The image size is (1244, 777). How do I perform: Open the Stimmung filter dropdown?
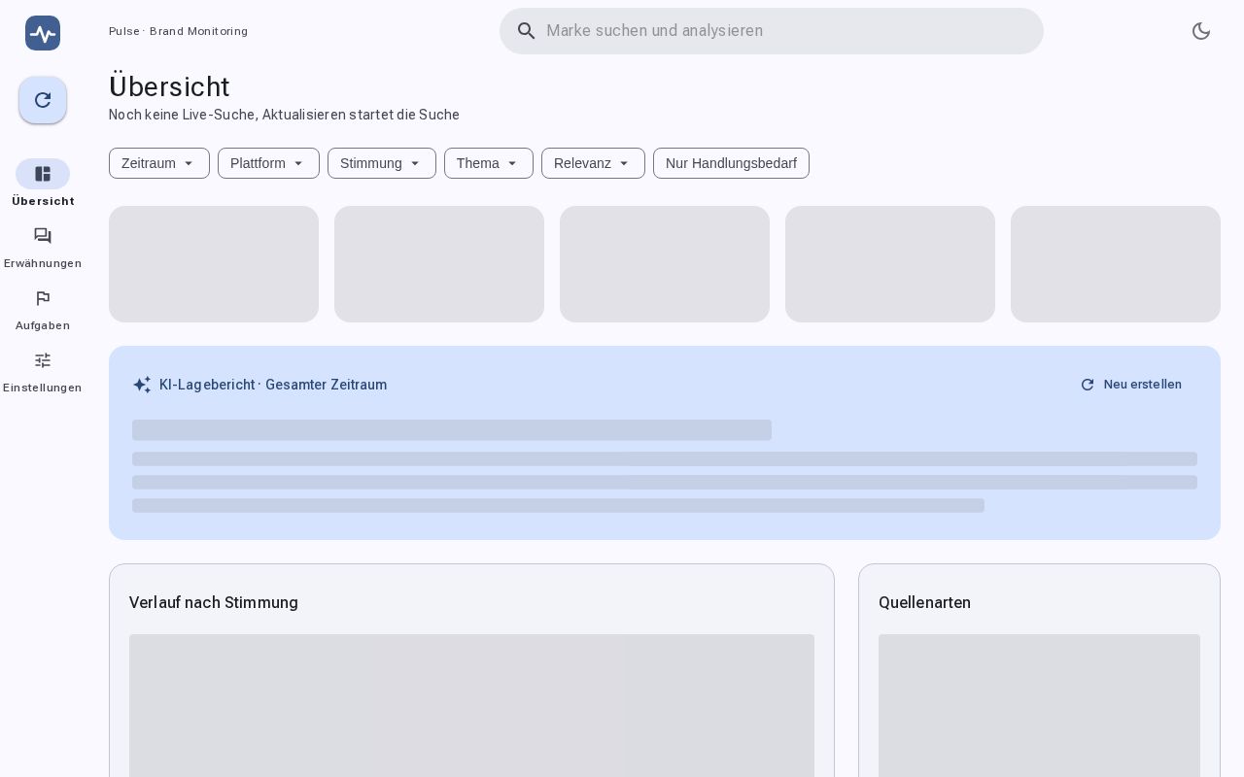[x=382, y=163]
